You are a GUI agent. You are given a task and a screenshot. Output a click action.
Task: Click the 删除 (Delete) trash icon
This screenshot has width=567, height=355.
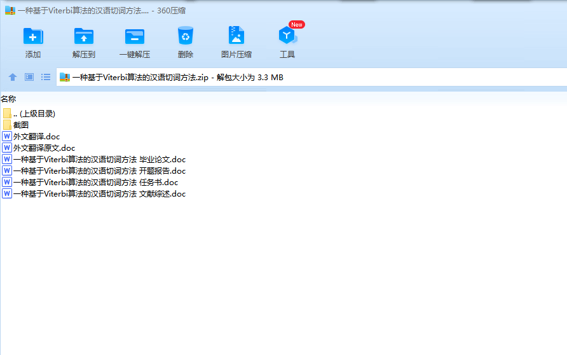click(x=186, y=36)
